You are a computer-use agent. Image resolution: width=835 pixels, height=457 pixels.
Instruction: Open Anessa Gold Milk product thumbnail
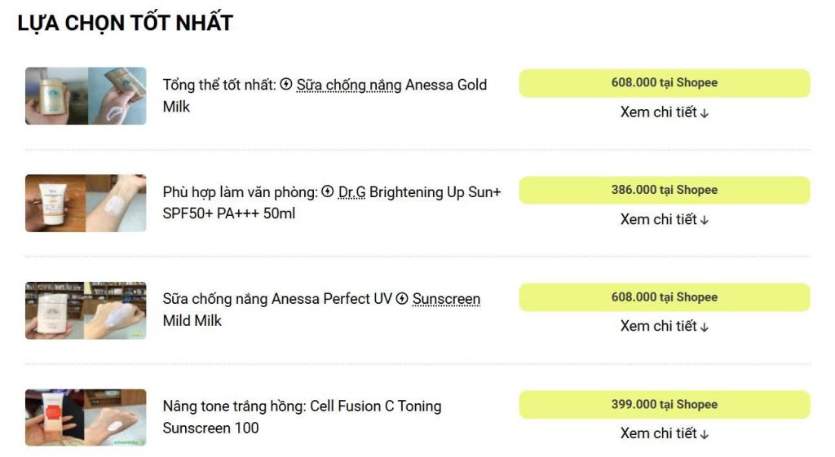[86, 96]
